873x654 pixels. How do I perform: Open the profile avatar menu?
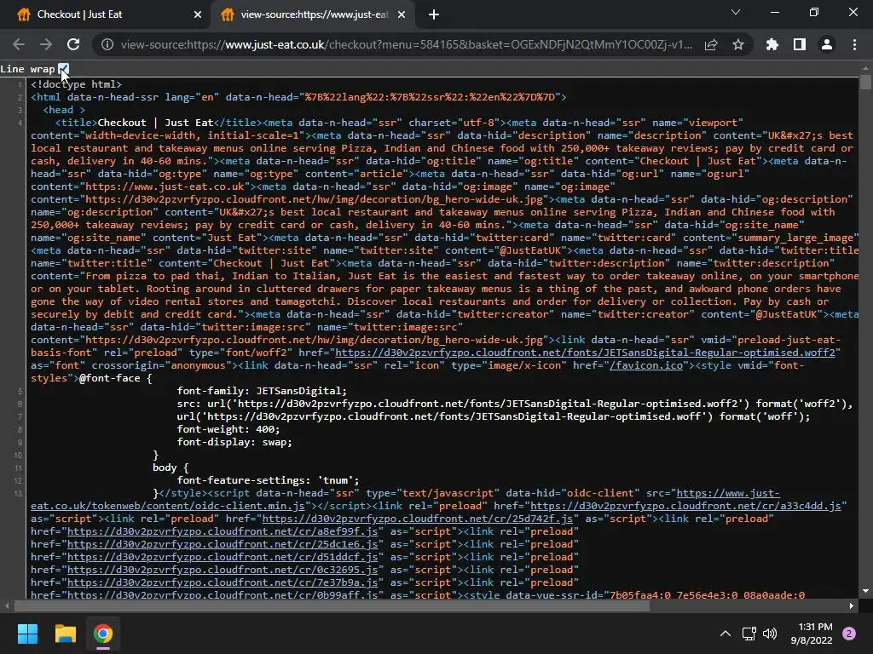click(x=827, y=44)
